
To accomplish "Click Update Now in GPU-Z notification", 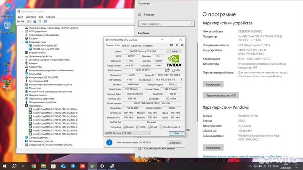I will 175,143.
